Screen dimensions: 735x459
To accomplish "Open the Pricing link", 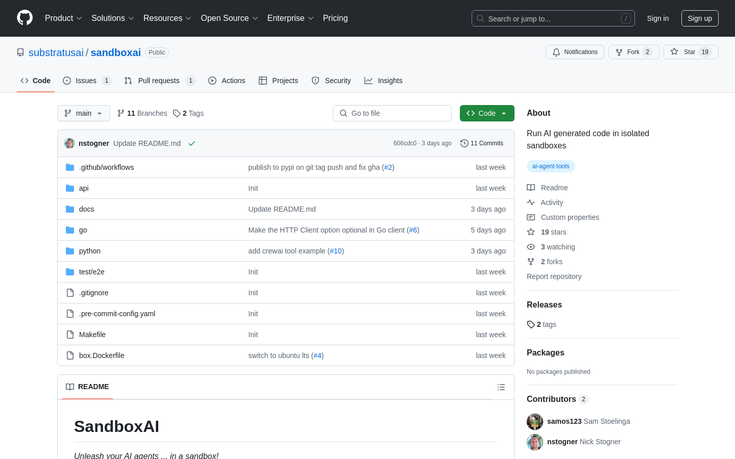I will point(335,18).
